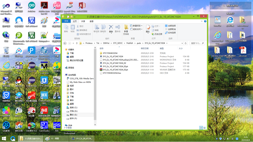Click the Move to (移动到) icon

96,29
